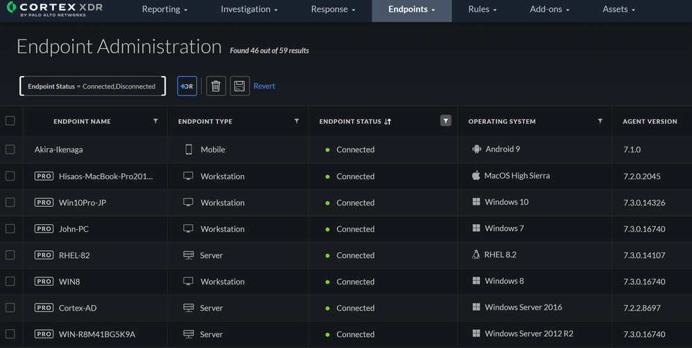Select the checkbox for RHEL-82 endpoint

click(x=10, y=255)
